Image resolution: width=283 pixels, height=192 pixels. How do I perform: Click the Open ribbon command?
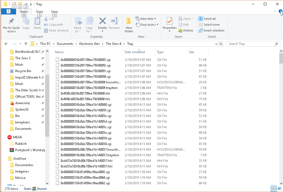point(186,19)
